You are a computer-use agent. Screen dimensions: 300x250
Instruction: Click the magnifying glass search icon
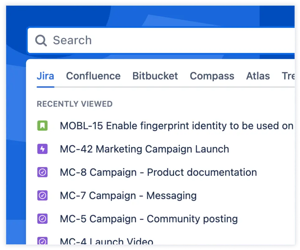[40, 40]
